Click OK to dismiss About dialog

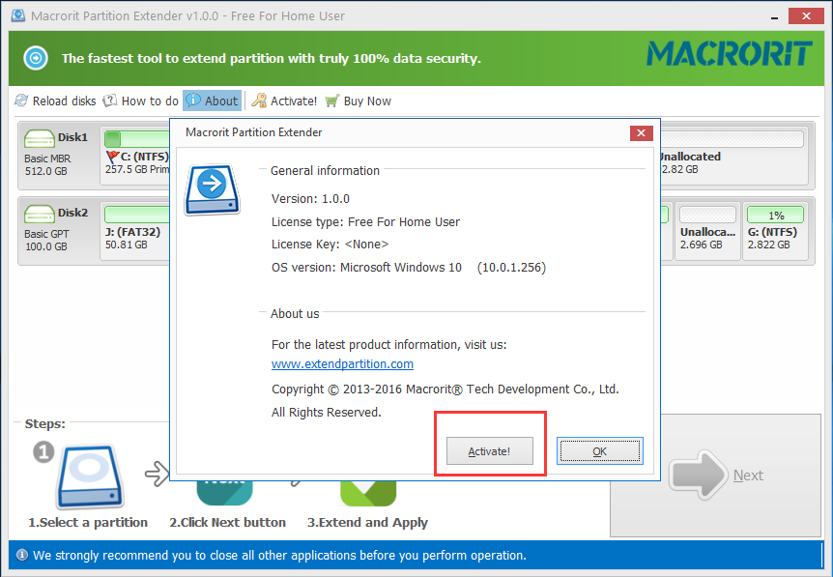coord(600,451)
